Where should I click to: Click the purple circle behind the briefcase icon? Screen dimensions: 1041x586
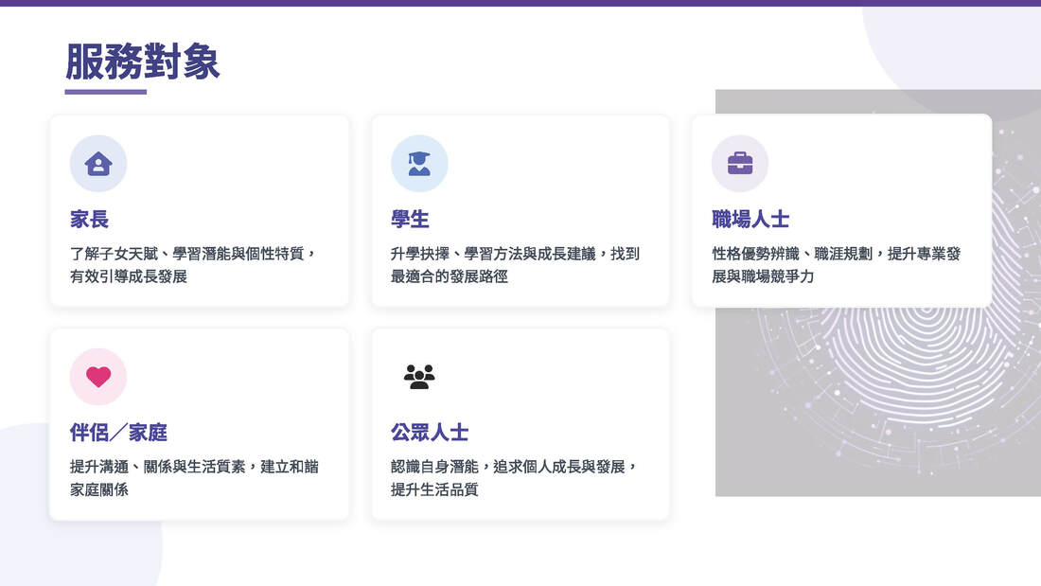click(740, 163)
